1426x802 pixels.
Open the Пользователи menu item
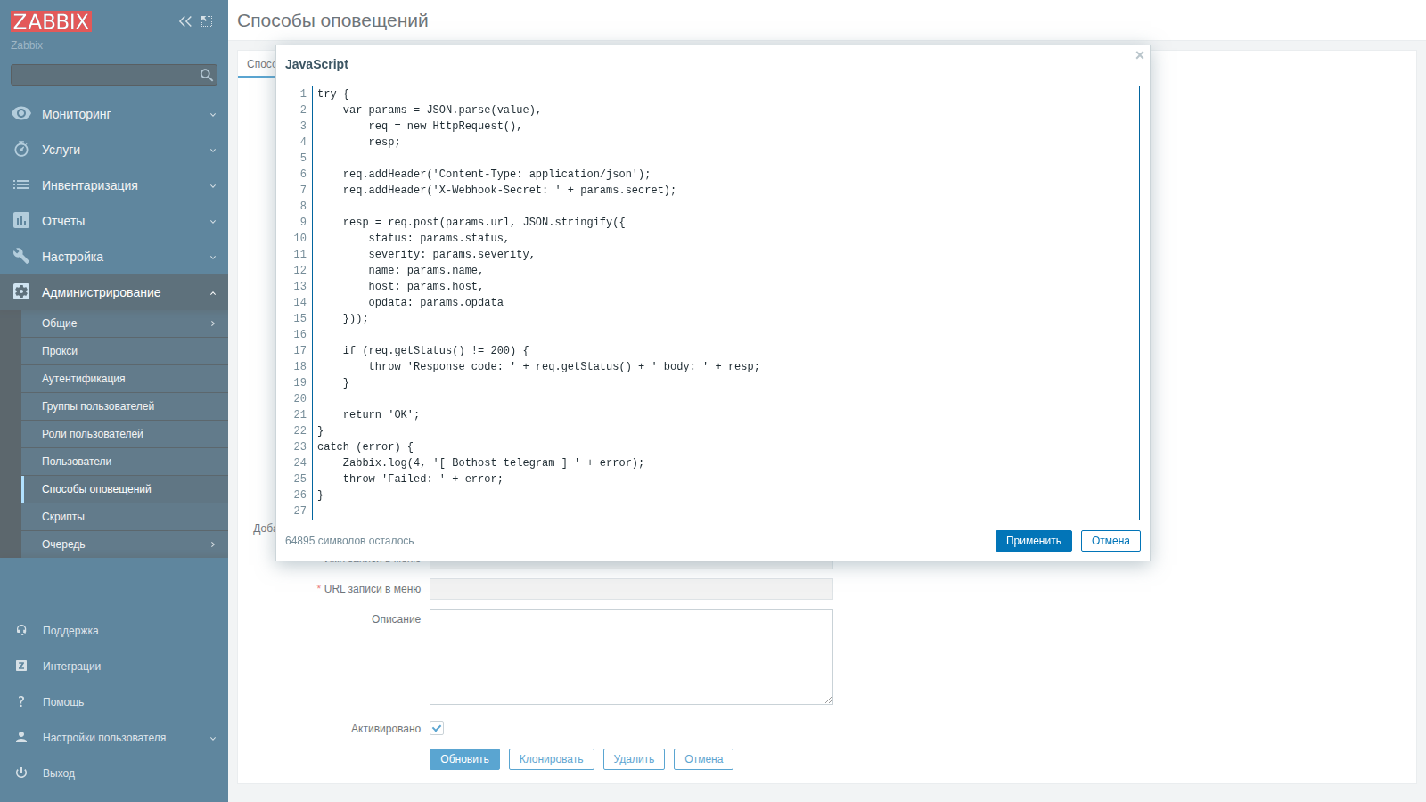[125, 462]
